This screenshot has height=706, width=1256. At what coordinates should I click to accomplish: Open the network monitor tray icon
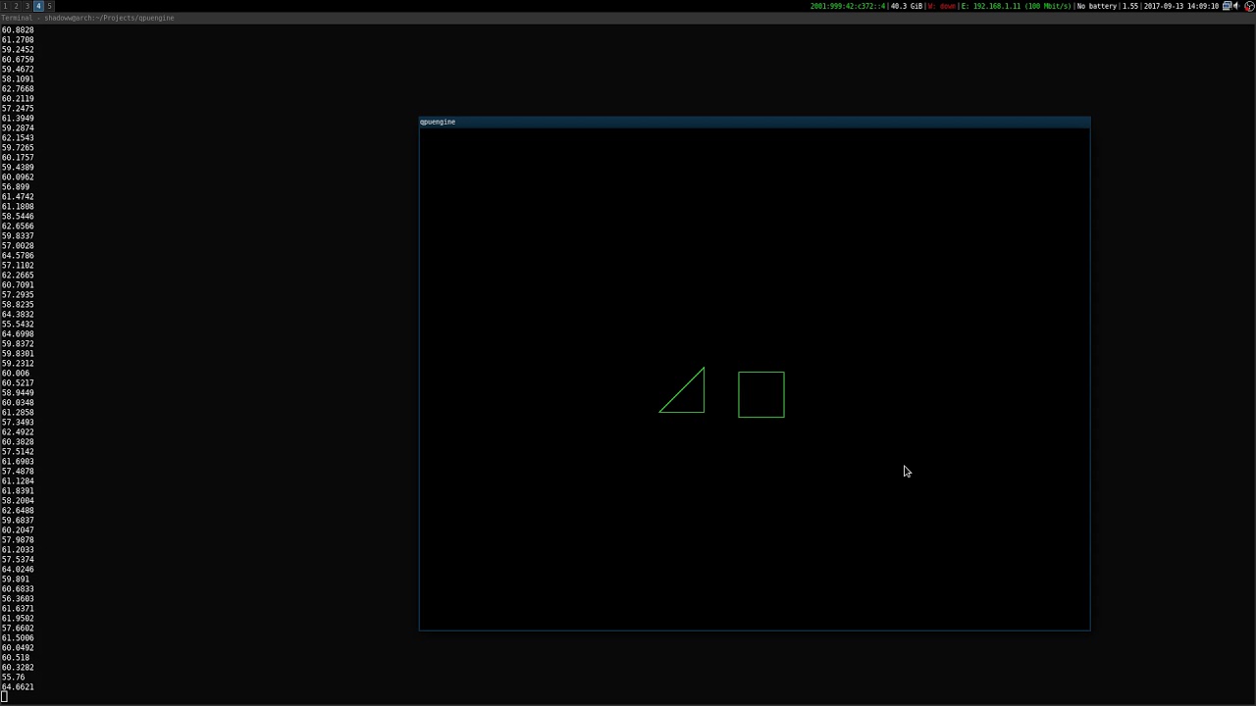[1227, 6]
